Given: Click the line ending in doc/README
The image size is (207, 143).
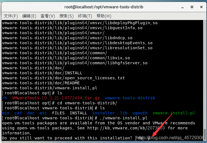Looking at the screenshot, I should tap(41, 83).
